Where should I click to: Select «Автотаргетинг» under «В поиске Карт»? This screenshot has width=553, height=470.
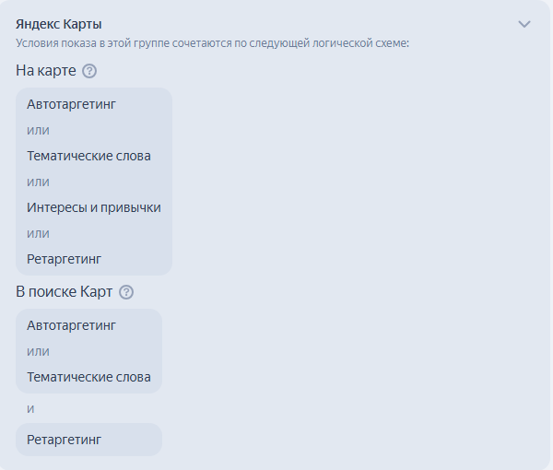[x=72, y=325]
